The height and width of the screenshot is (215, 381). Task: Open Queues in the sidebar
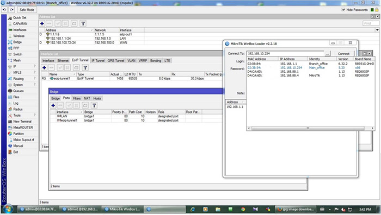18,91
